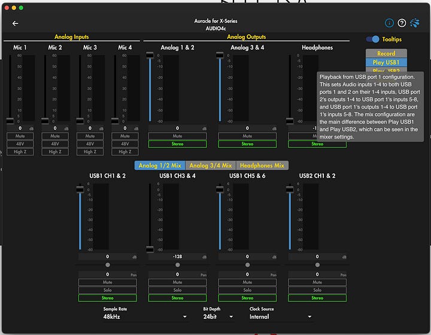This screenshot has width=431, height=335.
Task: Click the blue splash logo icon
Action: click(415, 23)
